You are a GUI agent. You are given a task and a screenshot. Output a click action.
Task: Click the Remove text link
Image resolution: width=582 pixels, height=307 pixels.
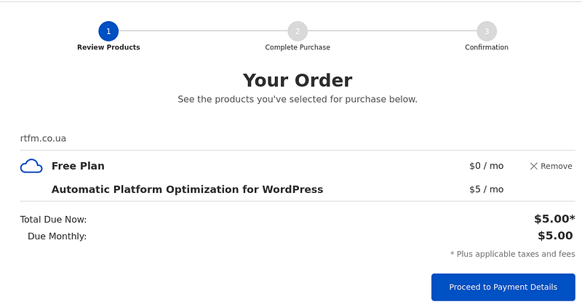[x=556, y=167]
